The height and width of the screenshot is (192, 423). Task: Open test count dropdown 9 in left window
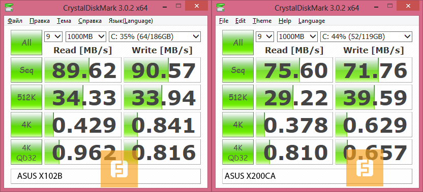pyautogui.click(x=53, y=37)
